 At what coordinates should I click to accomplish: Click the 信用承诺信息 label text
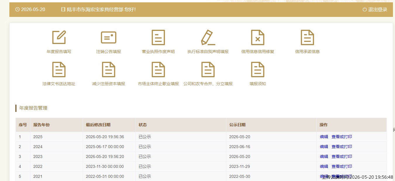point(307,52)
